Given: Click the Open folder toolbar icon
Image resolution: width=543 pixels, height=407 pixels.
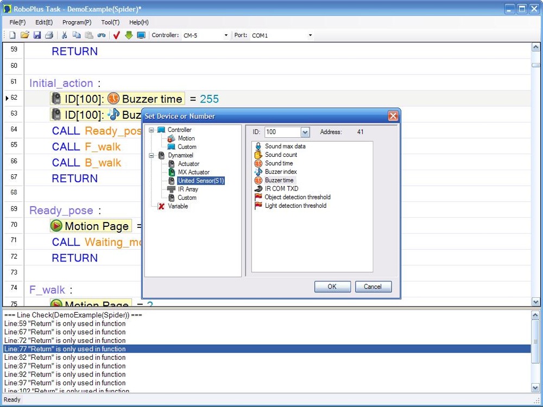Looking at the screenshot, I should point(24,35).
